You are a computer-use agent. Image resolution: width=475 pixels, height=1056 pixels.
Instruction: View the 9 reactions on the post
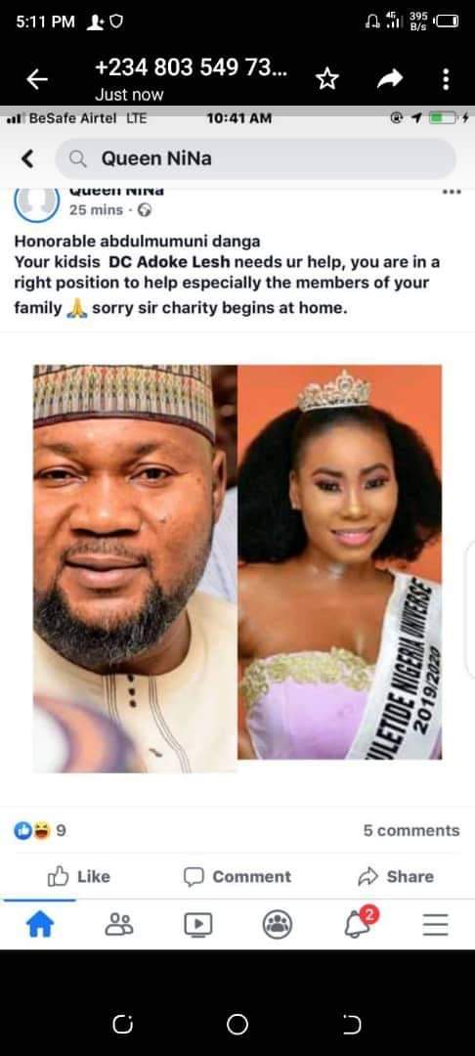(x=40, y=831)
